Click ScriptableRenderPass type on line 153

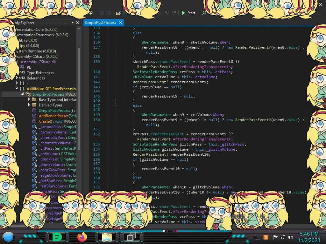click(x=155, y=144)
